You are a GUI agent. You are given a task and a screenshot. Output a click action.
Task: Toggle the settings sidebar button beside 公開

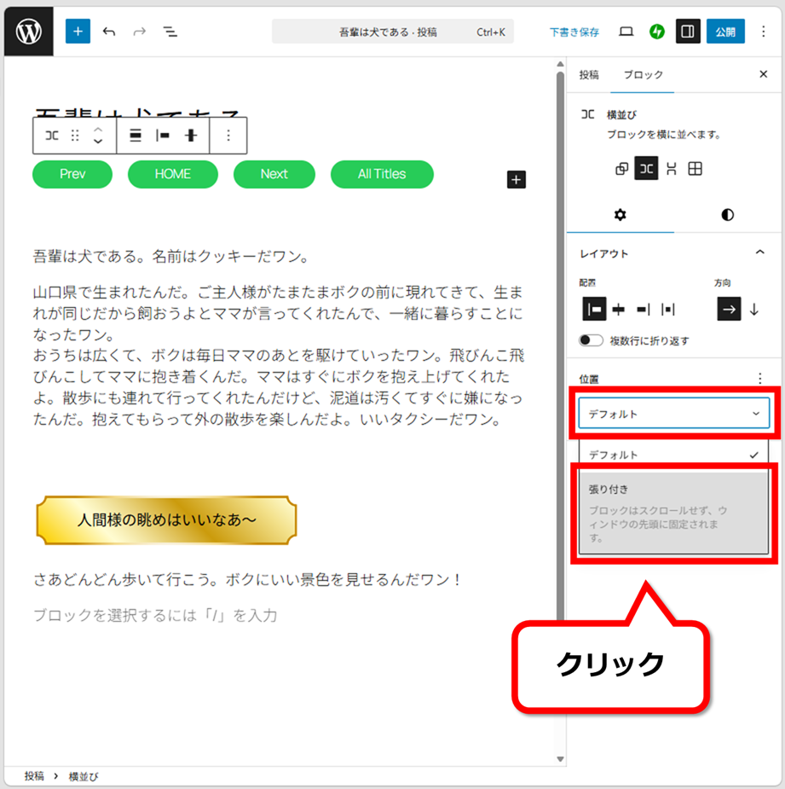[x=687, y=32]
